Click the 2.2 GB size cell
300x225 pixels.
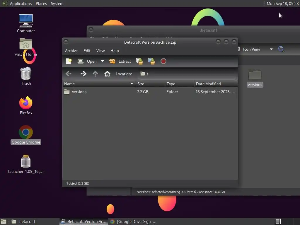(143, 92)
